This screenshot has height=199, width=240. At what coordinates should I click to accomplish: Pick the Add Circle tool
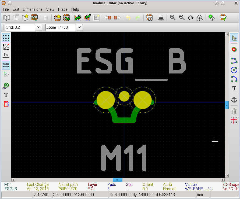pos(234,70)
